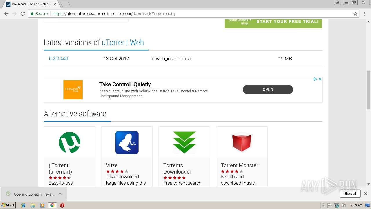The height and width of the screenshot is (209, 371).
Task: Click the 9:59 AM clock
Action: [x=356, y=205]
